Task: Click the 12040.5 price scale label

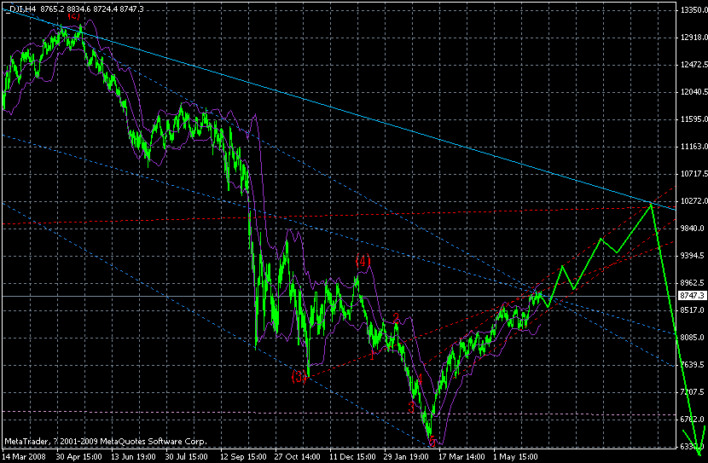Action: (693, 92)
